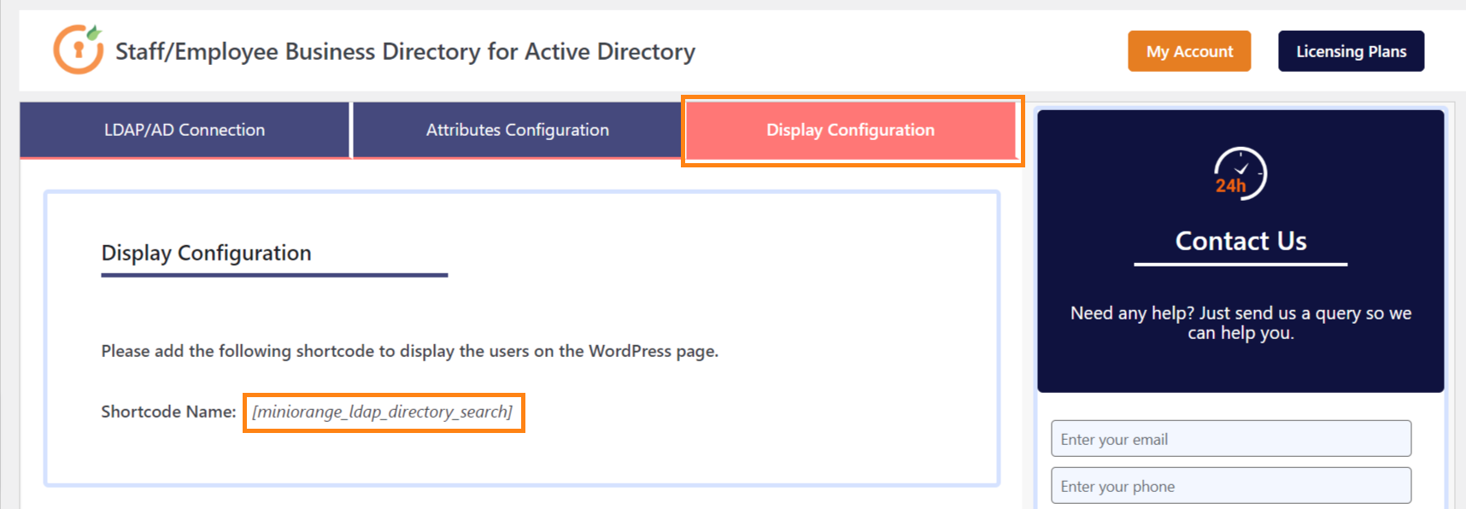Viewport: 1466px width, 509px height.
Task: Switch to the Attributes Configuration tab
Action: click(x=517, y=130)
